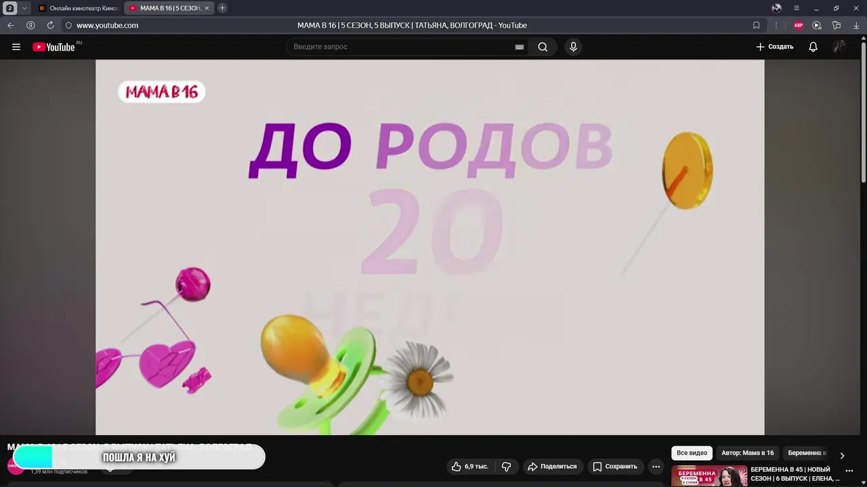
Task: Open the browser main menu (three lines)
Action: point(797,8)
